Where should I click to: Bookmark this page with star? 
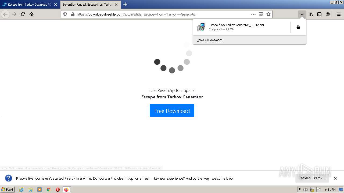coord(268,14)
